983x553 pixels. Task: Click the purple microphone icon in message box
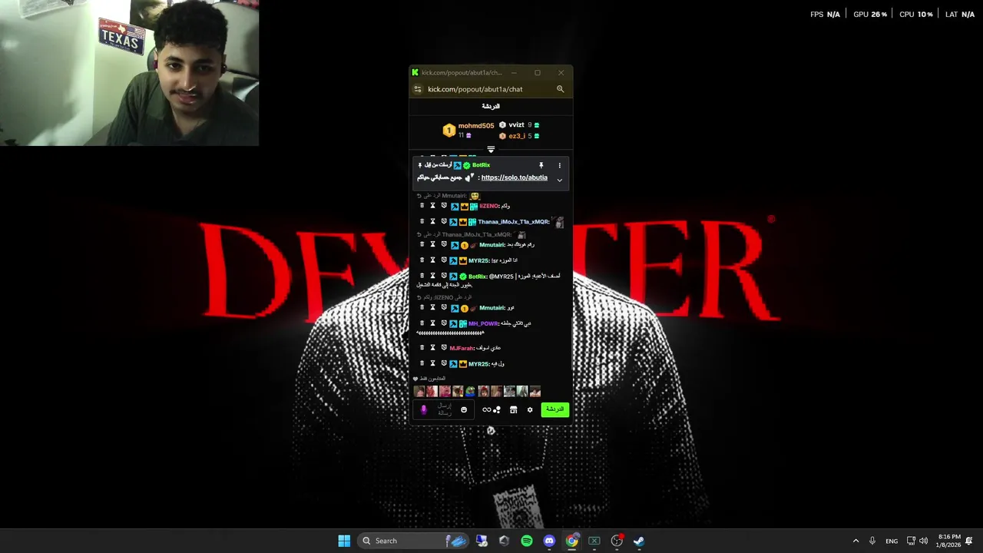(x=423, y=409)
